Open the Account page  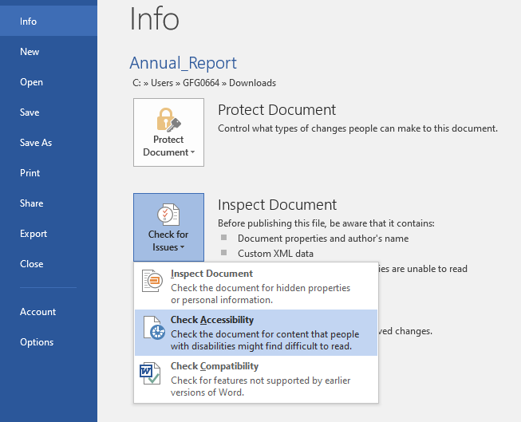coord(49,311)
